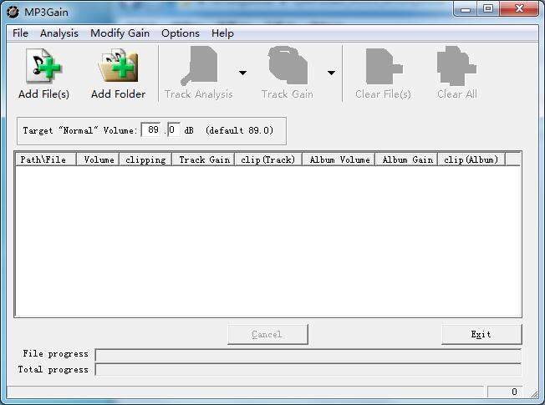
Task: Sort by the Album Gain column header
Action: (x=407, y=159)
